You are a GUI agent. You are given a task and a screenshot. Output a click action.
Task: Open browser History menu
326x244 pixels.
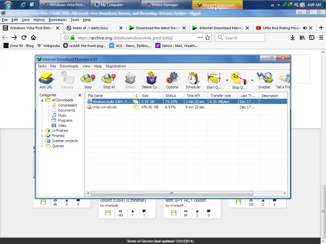(x=39, y=20)
